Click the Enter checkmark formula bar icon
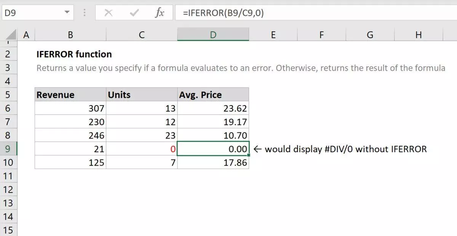Viewport: 457px width, 236px height. click(x=134, y=13)
